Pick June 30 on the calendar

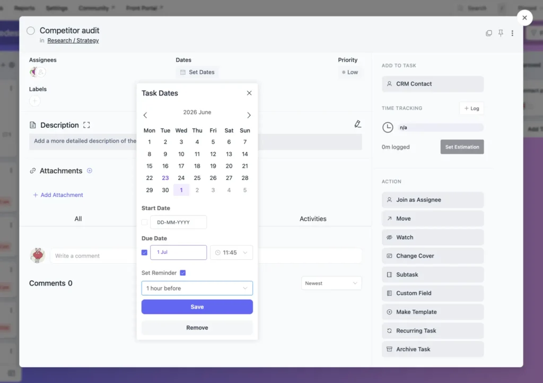(x=165, y=190)
